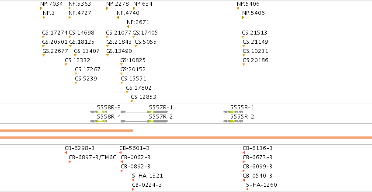
Task: Click the NP:3 insertion label
Action: [x=49, y=13]
